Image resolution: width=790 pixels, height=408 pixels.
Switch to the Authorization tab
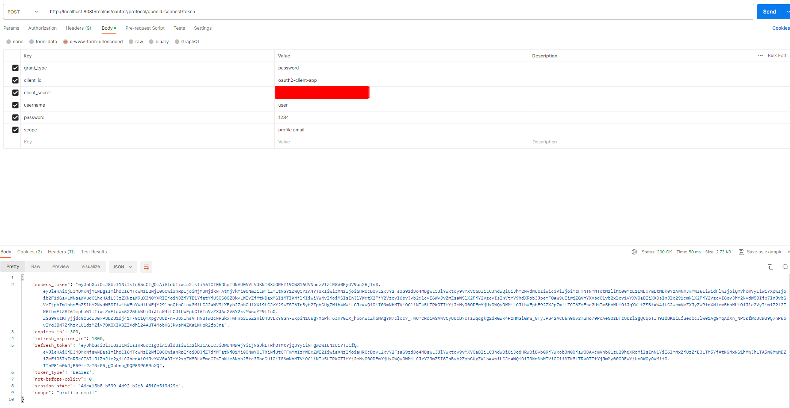42,28
